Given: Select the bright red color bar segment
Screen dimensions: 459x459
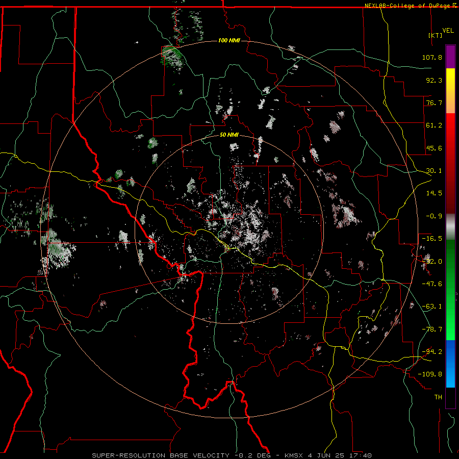Looking at the screenshot, I should [x=450, y=163].
